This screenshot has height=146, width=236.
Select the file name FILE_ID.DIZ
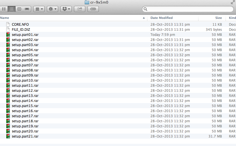[x=21, y=29]
